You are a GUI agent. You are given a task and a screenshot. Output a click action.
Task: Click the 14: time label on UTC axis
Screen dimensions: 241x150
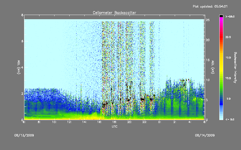pos(85,122)
